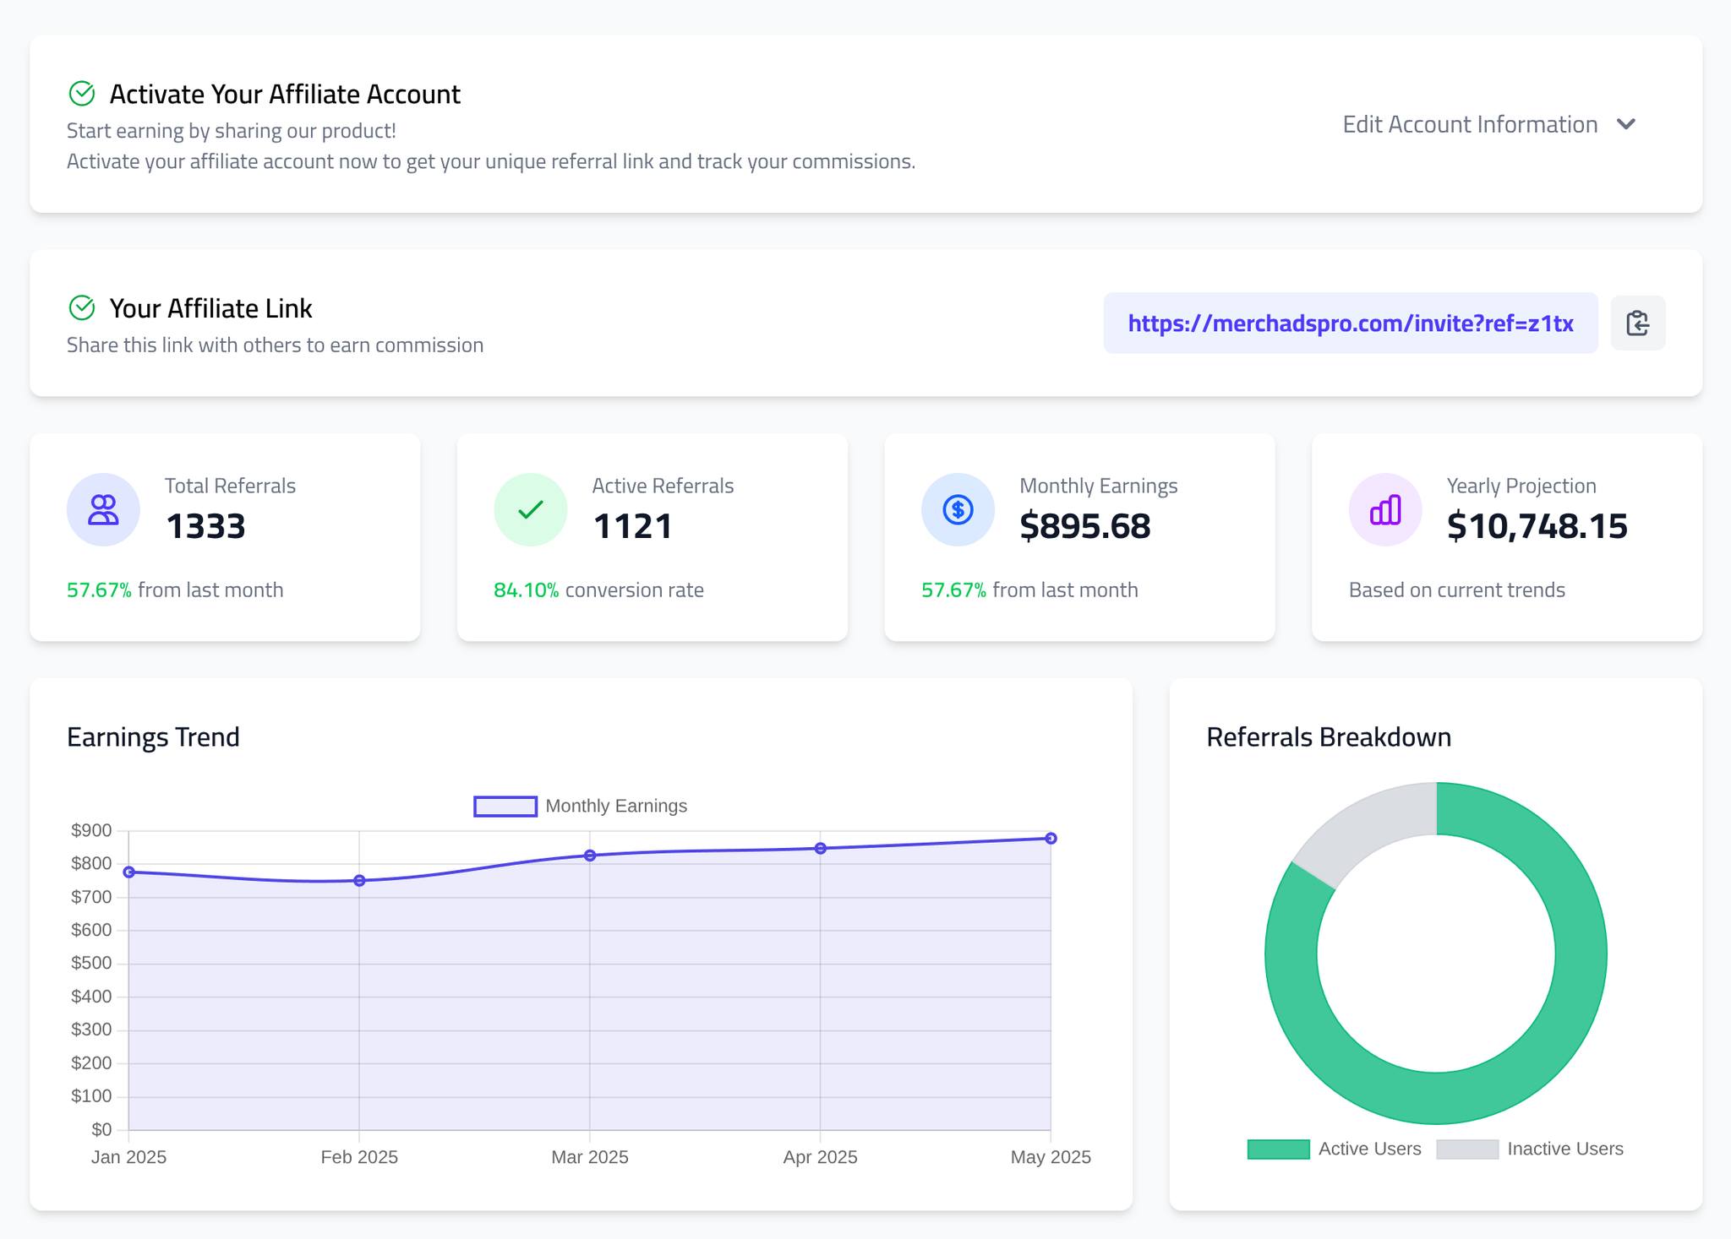The height and width of the screenshot is (1239, 1731).
Task: Click the Mar 2025 point on the earnings line
Action: click(x=589, y=855)
